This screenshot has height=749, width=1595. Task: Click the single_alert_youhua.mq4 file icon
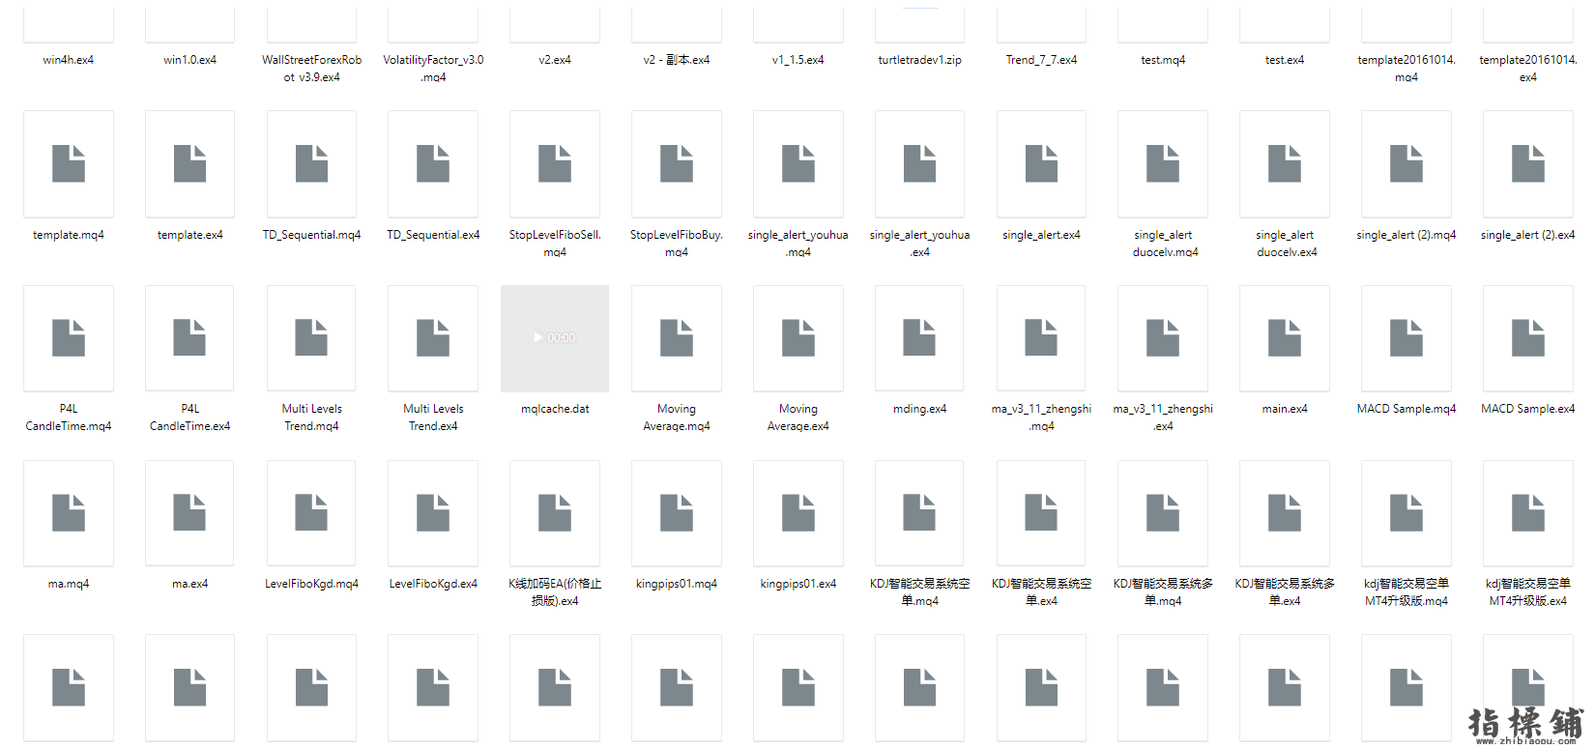(x=798, y=163)
